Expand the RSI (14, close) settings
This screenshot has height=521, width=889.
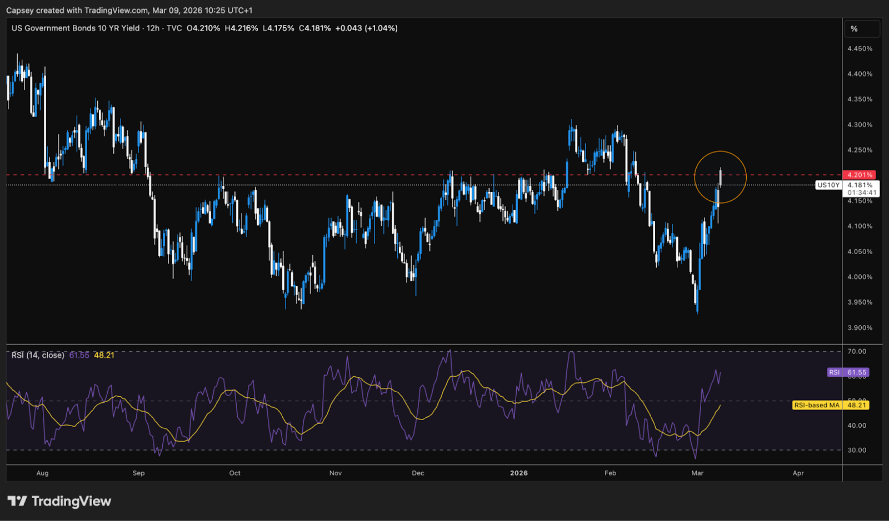(37, 355)
